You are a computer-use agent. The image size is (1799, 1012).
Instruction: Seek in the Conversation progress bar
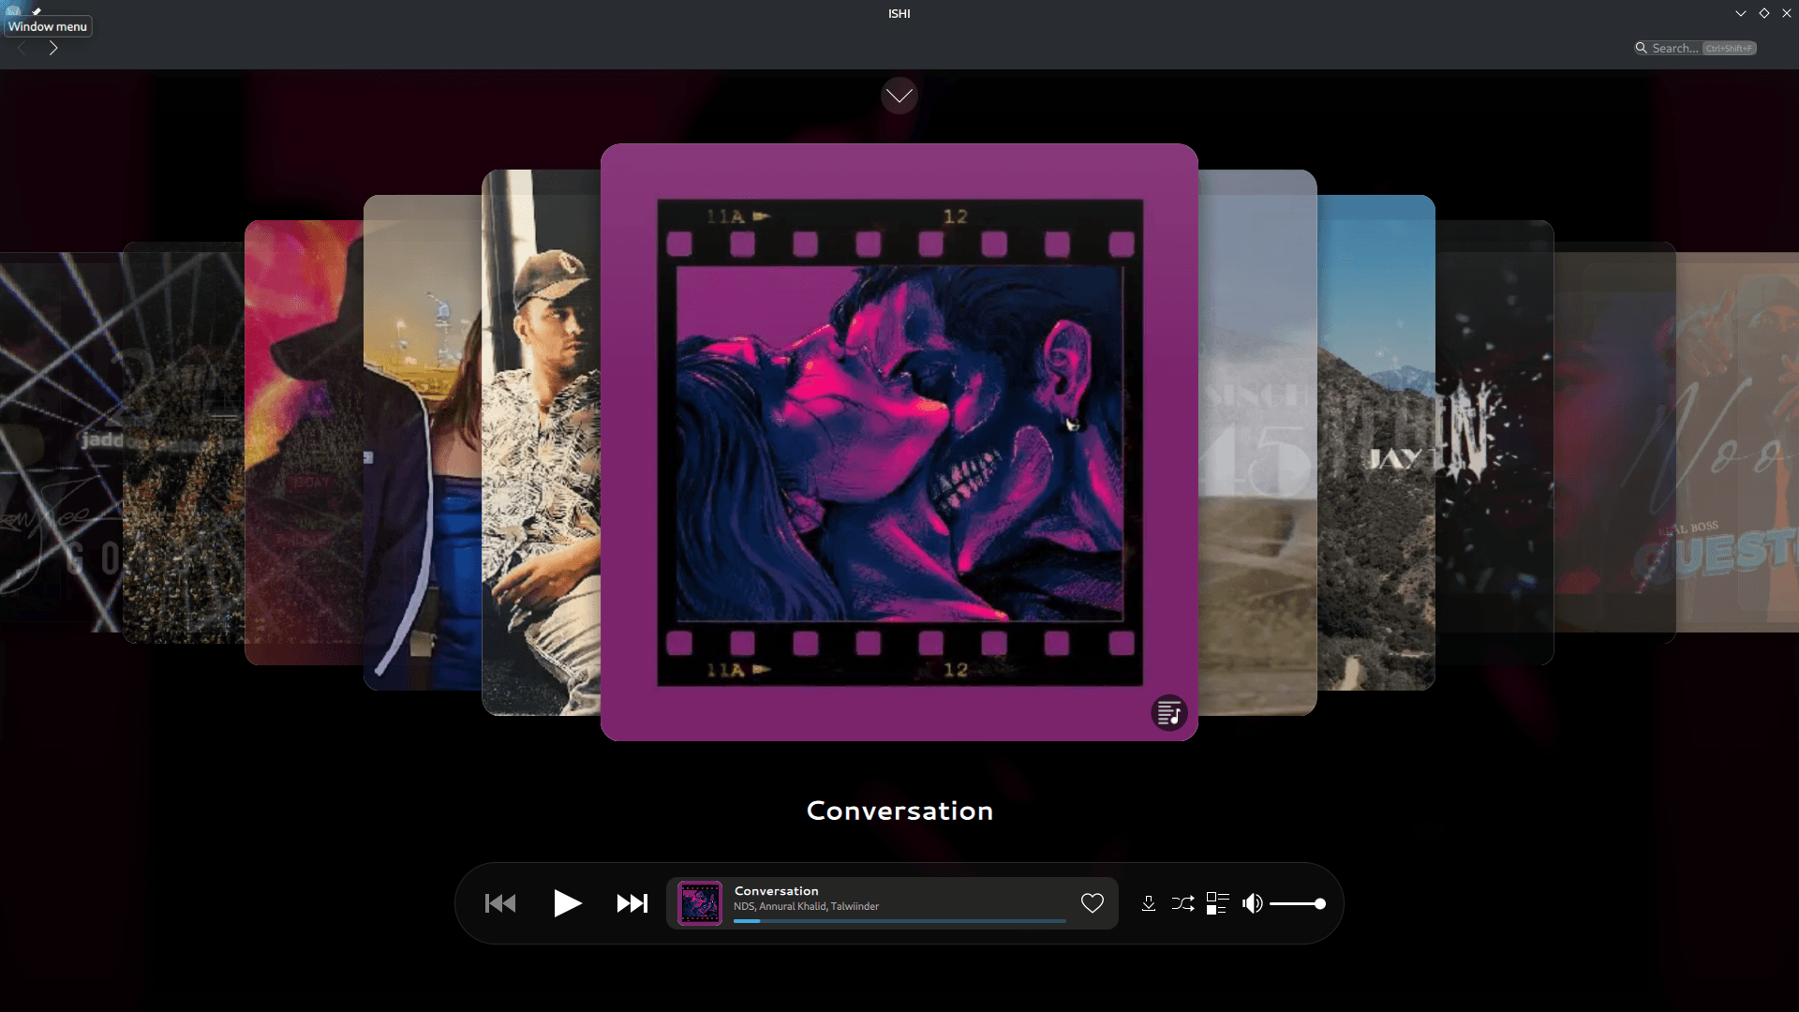899,922
